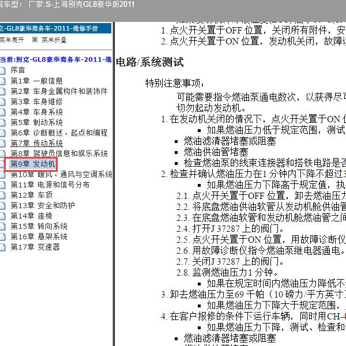Click the vehicle model title S-上海别克GL8豪华版2011
This screenshot has width=346, height=346.
point(90,5)
